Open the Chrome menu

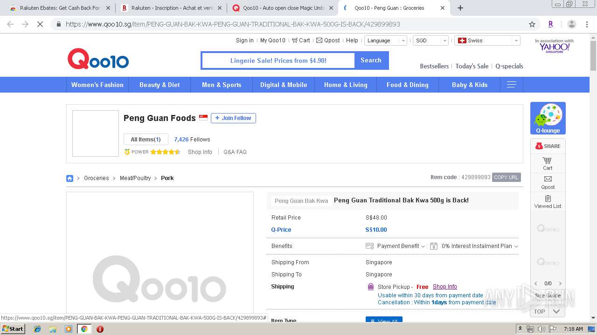point(587,24)
